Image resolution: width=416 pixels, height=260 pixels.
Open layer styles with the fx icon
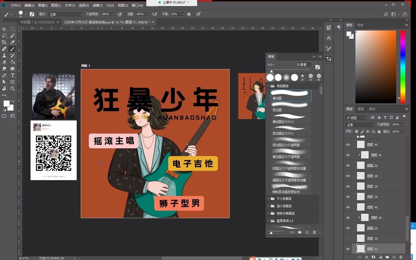tap(367, 257)
